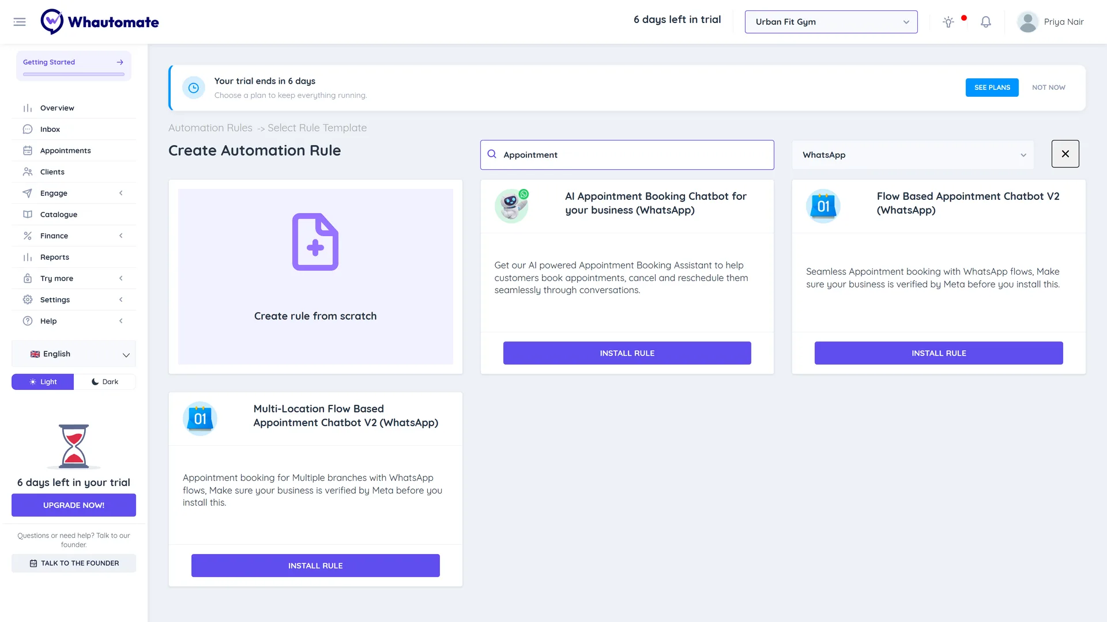The width and height of the screenshot is (1107, 622).
Task: Switch to Dark theme
Action: (x=105, y=382)
